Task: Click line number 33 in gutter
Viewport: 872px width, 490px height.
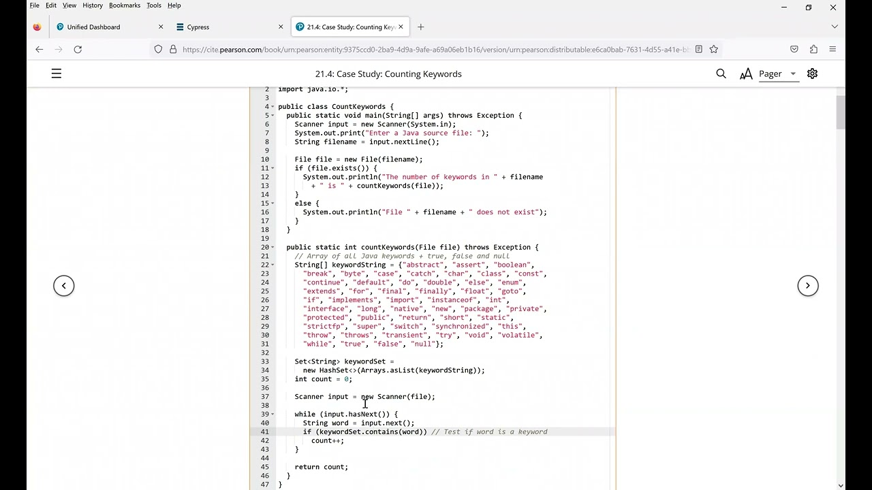Action: [x=264, y=362]
